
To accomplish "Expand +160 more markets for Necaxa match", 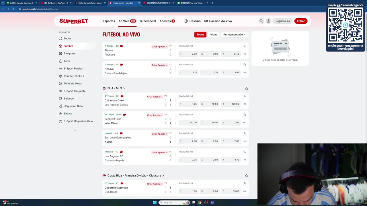I will pos(244,72).
